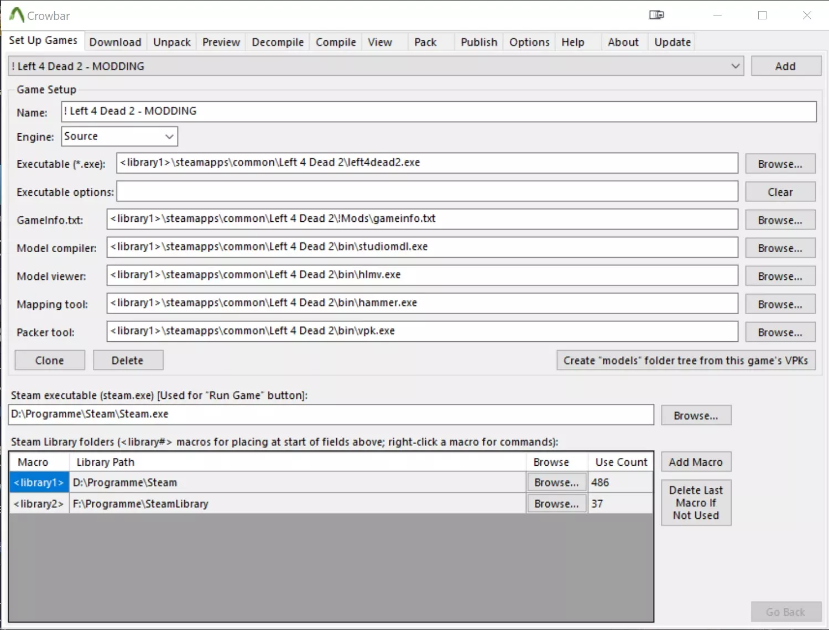Focus the Executable (*.exe) path field

click(427, 163)
